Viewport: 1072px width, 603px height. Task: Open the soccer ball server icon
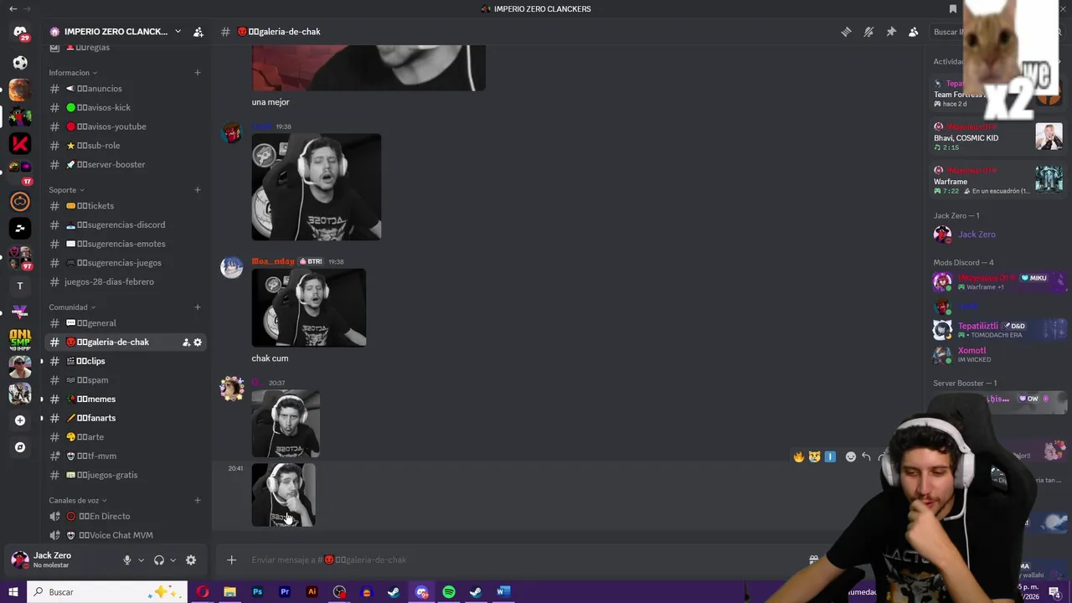pos(20,63)
